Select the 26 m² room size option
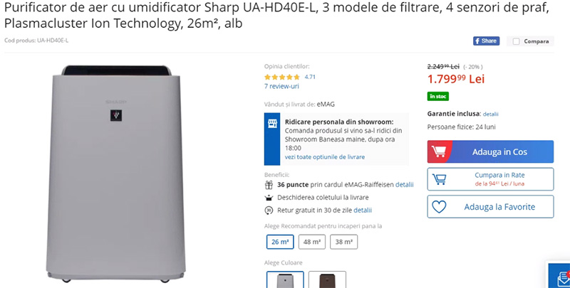Screen dimensions: 570x288 click(x=280, y=242)
